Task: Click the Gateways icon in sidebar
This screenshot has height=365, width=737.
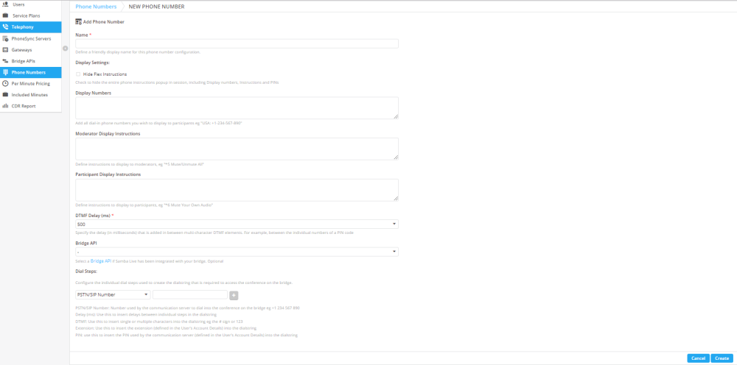Action: coord(6,50)
